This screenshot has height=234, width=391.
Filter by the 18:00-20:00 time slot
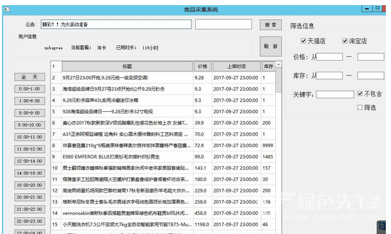click(29, 185)
